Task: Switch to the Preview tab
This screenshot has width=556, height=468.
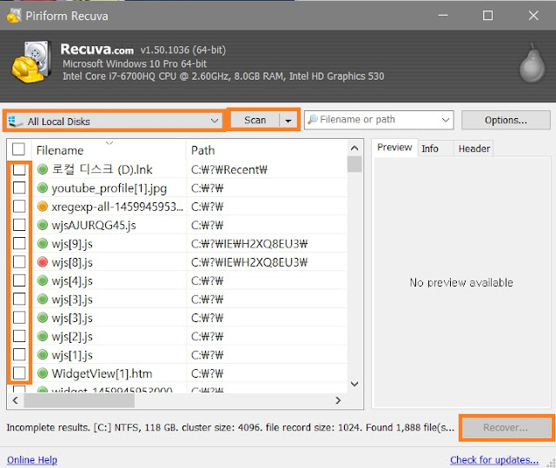Action: point(394,148)
